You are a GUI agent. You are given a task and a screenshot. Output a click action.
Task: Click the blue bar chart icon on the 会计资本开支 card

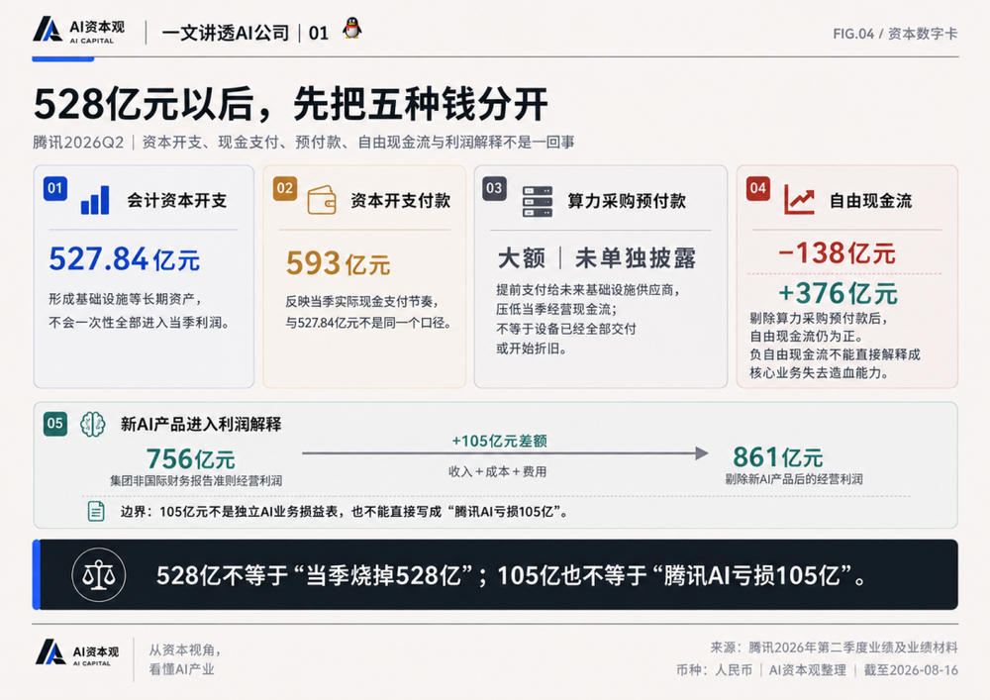tap(95, 200)
